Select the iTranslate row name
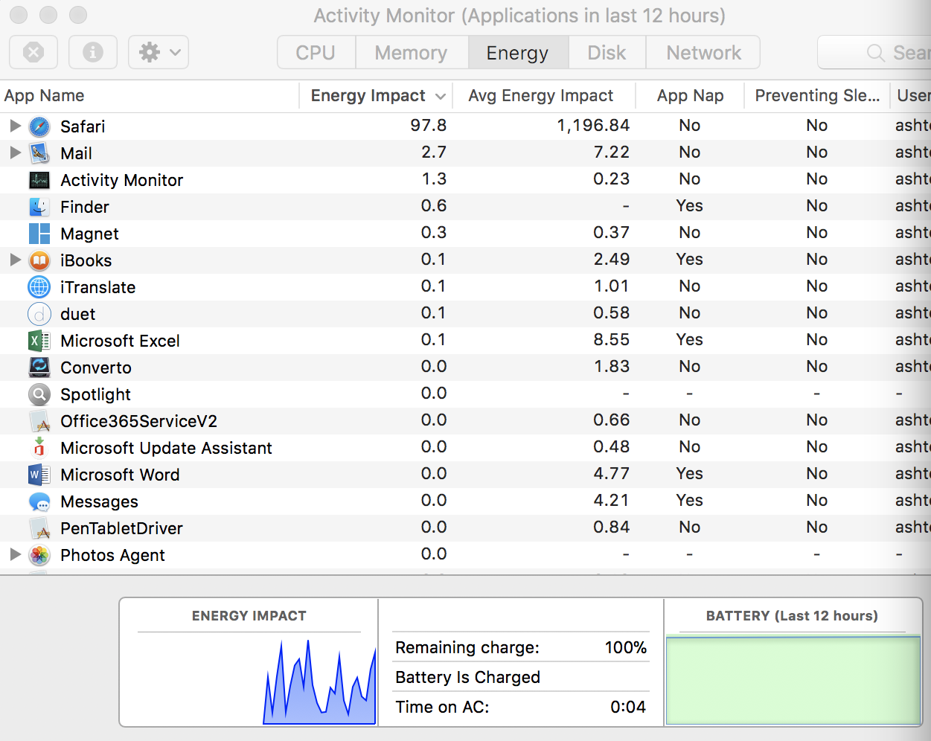 click(x=98, y=287)
